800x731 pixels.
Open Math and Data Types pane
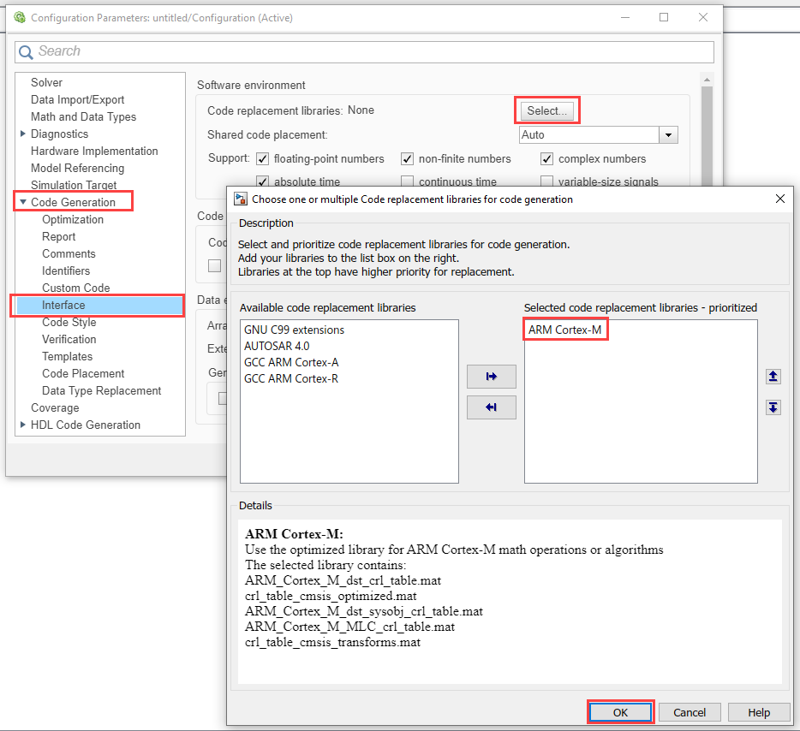click(x=84, y=116)
